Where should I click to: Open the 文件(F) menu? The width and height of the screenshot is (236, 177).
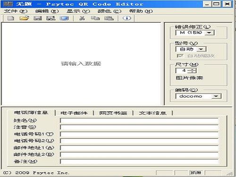[x=16, y=11]
